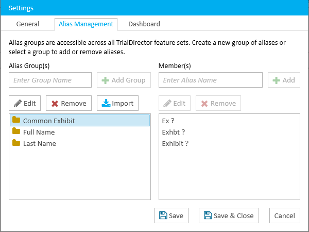Focus the Enter Group Name field
The image size is (309, 232).
(50, 80)
